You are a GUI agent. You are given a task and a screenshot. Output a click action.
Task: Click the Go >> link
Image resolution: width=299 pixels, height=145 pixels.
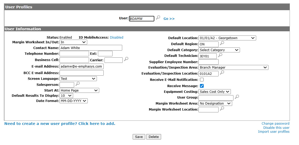(169, 19)
